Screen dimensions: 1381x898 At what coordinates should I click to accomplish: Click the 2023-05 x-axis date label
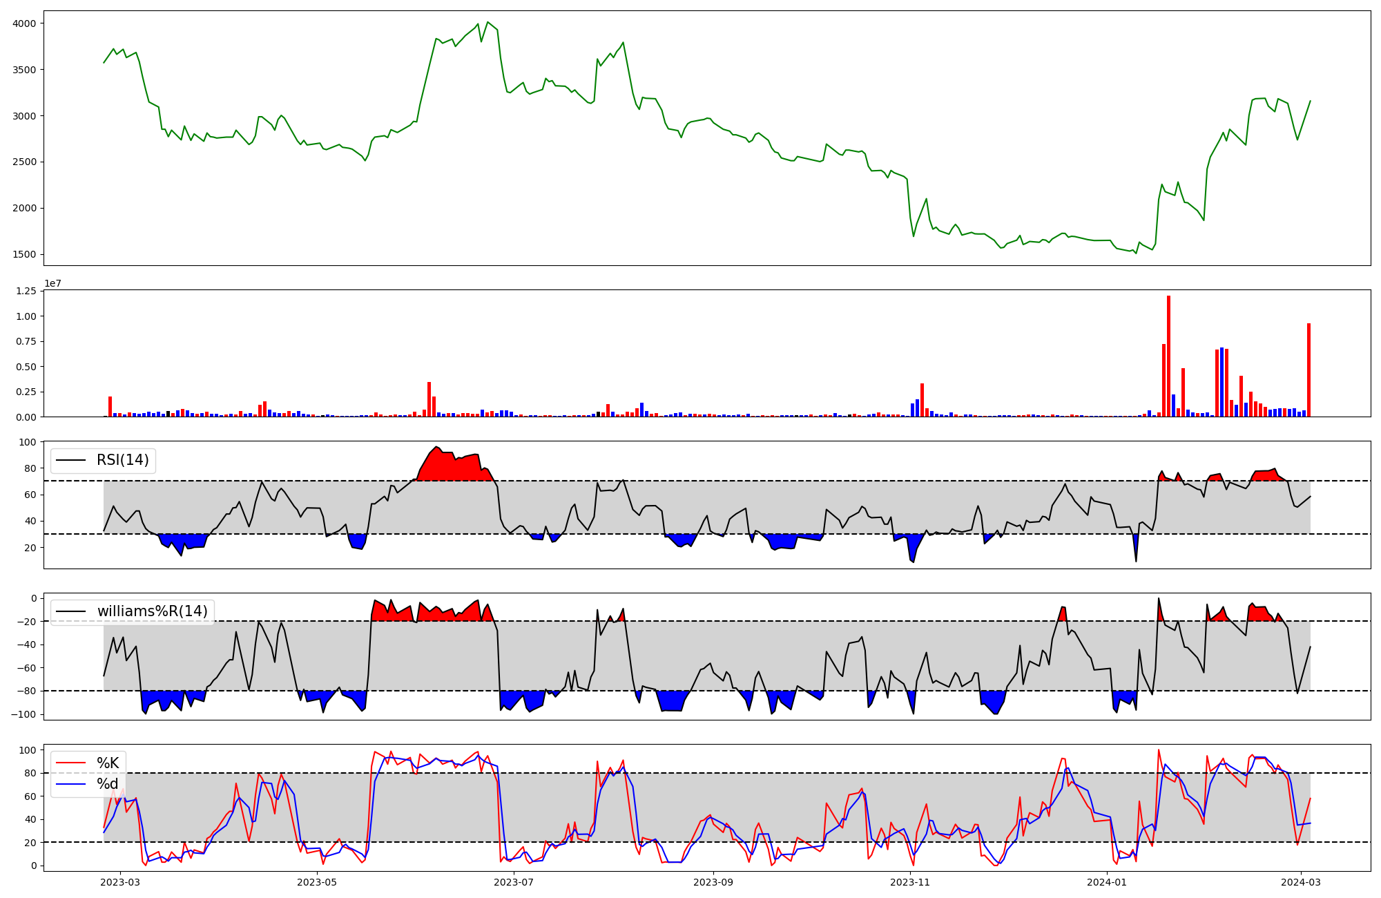[x=318, y=882]
